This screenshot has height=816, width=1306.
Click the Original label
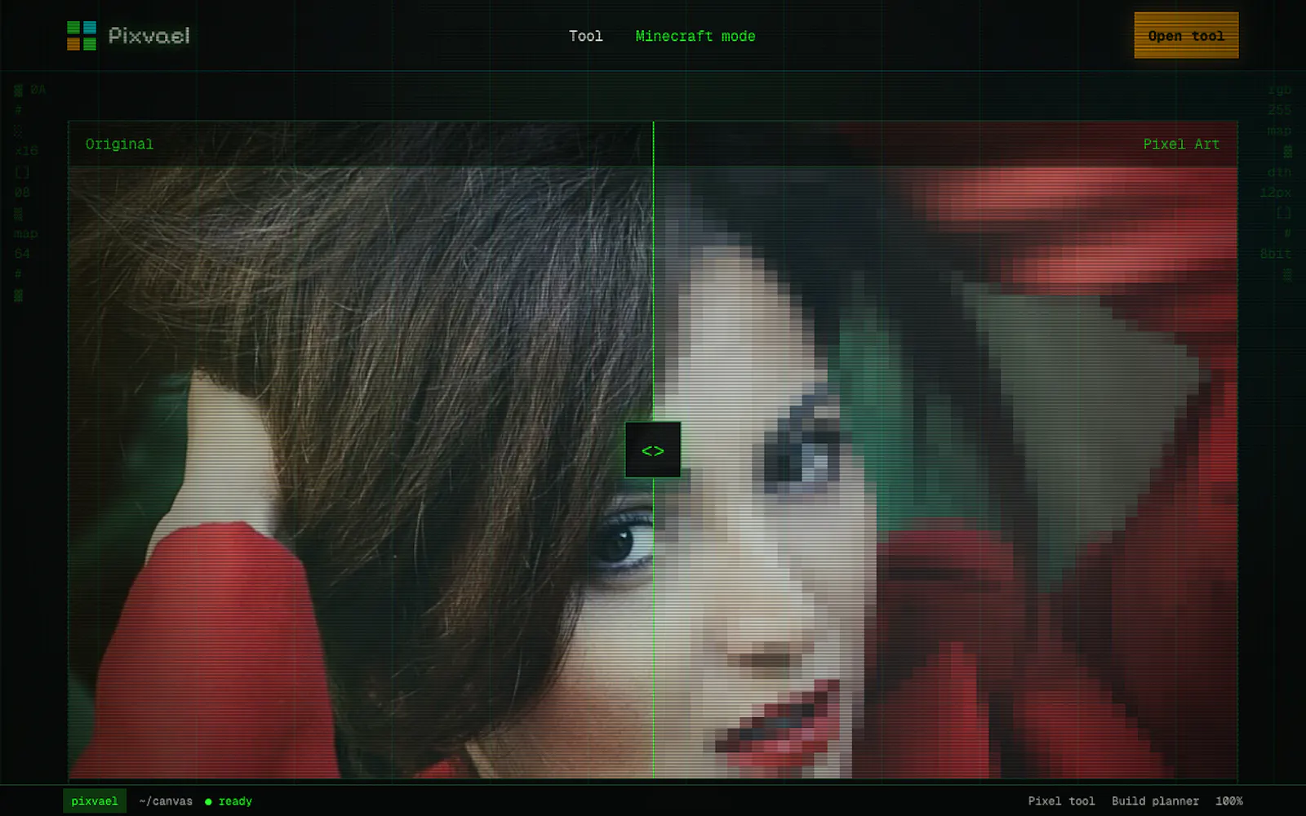pyautogui.click(x=119, y=144)
